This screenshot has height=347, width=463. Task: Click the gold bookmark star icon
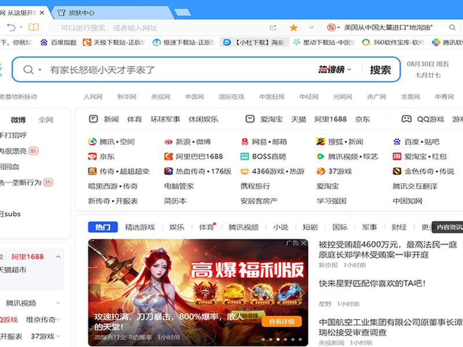[293, 28]
